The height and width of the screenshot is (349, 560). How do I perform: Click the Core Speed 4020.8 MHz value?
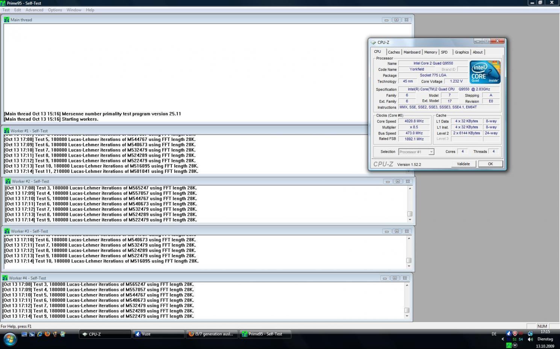click(x=414, y=121)
